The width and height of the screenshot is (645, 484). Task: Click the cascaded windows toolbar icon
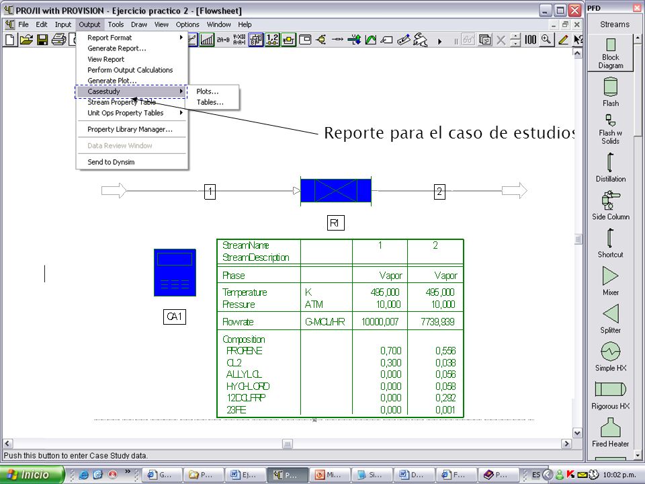485,40
